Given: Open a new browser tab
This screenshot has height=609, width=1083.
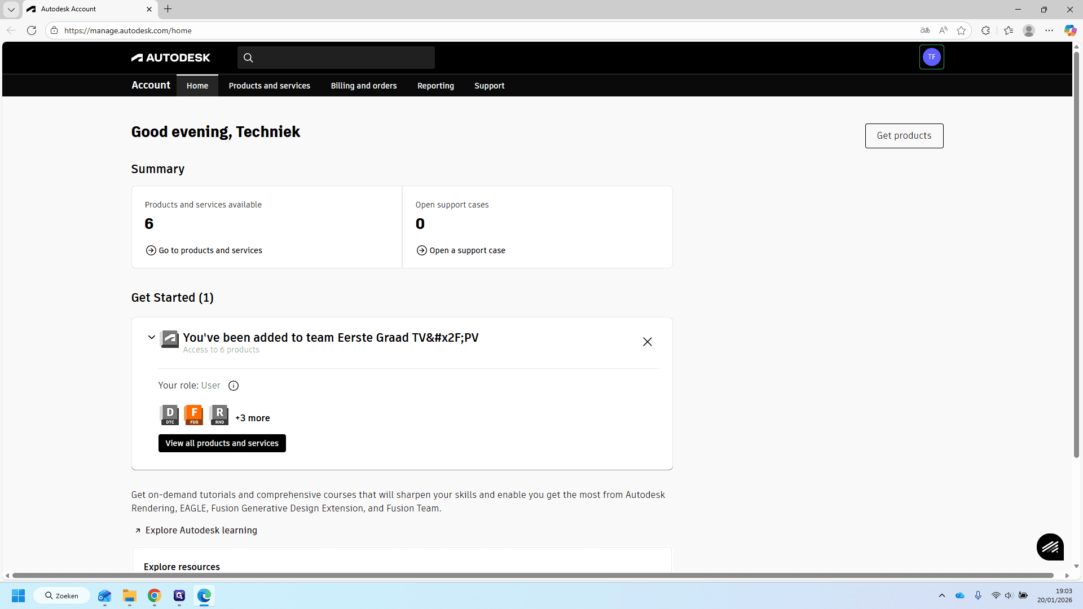Looking at the screenshot, I should 168,9.
